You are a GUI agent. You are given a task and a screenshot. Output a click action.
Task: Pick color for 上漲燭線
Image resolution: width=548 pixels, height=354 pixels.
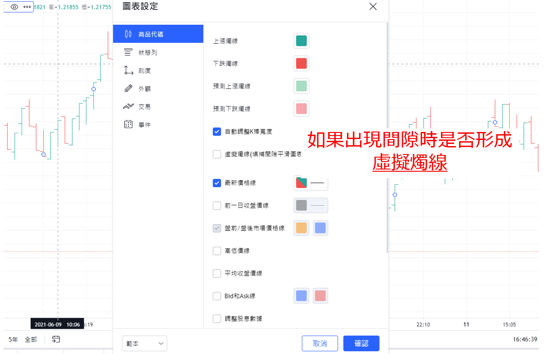coord(302,41)
